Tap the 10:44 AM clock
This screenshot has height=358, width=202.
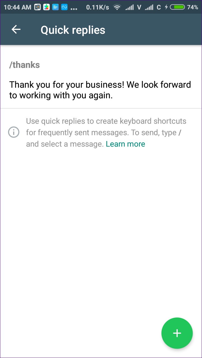point(18,7)
